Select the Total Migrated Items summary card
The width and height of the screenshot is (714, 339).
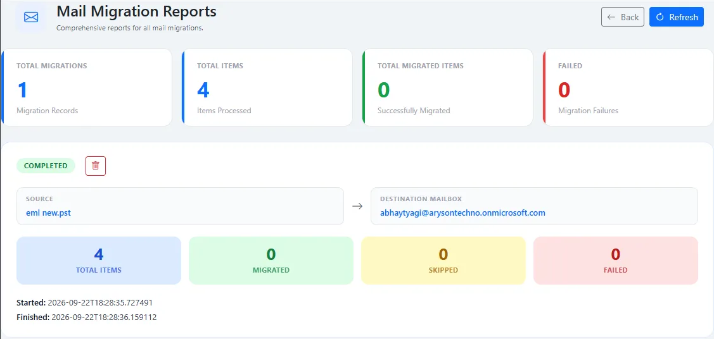448,87
